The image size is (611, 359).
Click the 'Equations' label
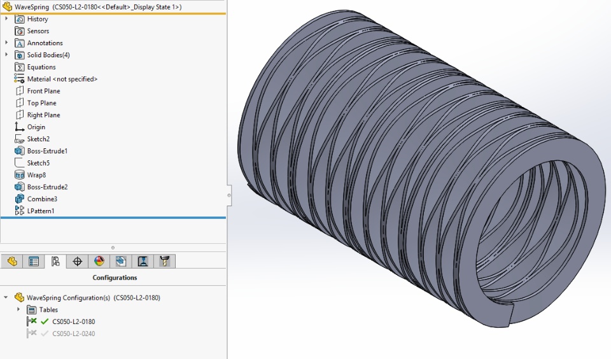(41, 67)
